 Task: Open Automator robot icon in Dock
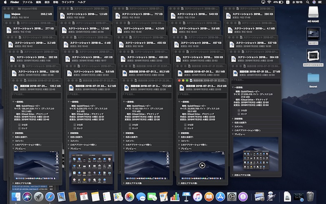(271, 197)
